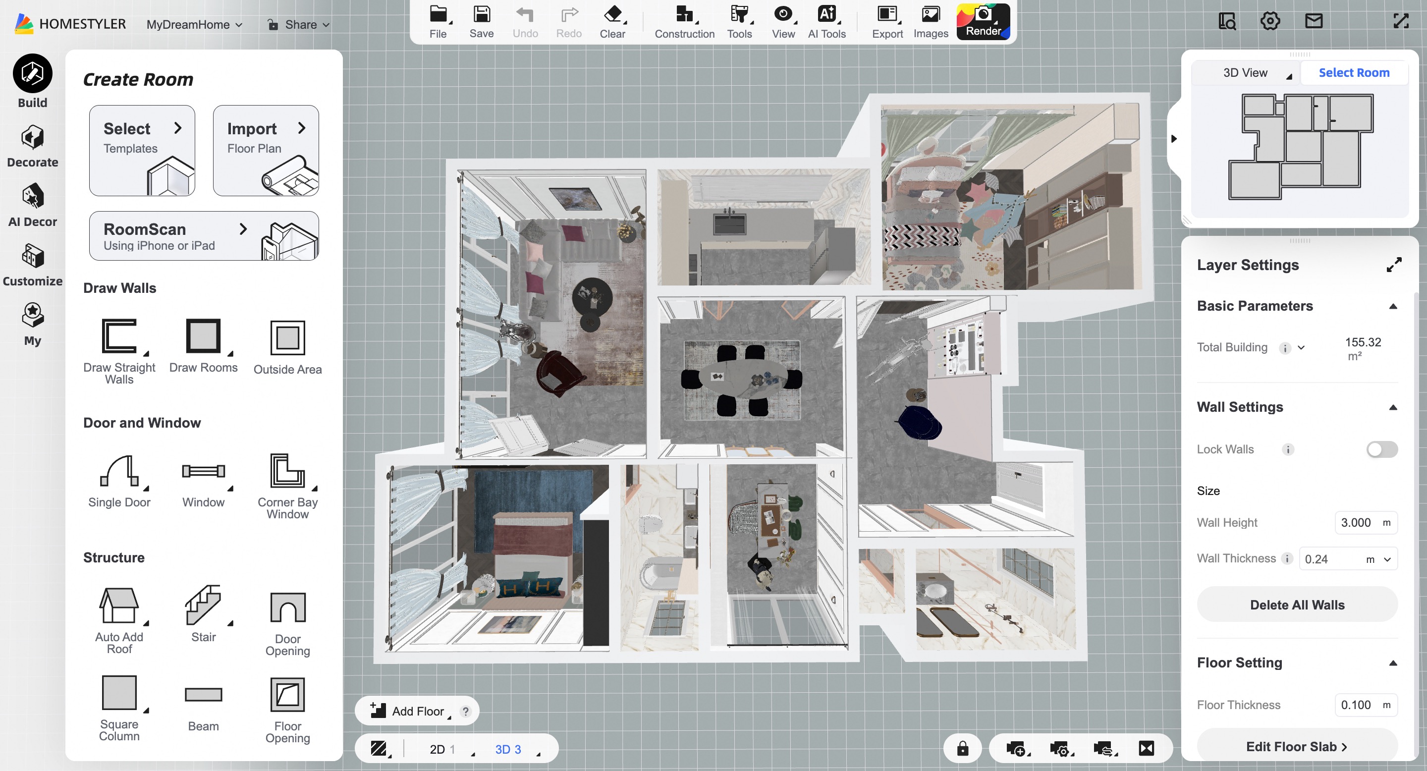Open the View eye icon
This screenshot has width=1427, height=771.
783,14
